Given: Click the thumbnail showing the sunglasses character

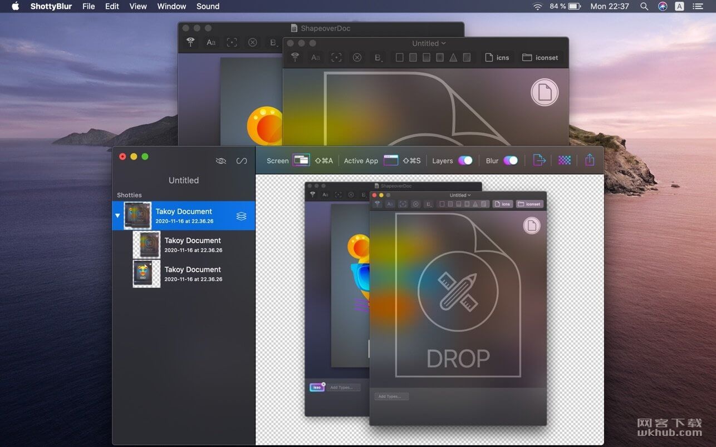Looking at the screenshot, I should pos(146,274).
